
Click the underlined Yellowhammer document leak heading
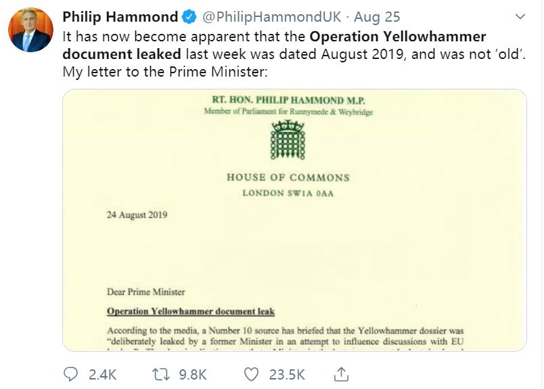pos(191,312)
